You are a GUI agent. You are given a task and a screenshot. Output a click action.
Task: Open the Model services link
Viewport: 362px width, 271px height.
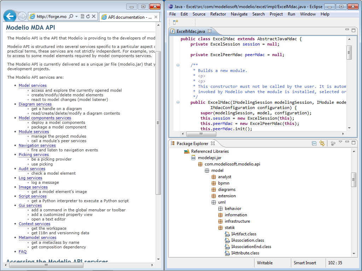tap(33, 85)
